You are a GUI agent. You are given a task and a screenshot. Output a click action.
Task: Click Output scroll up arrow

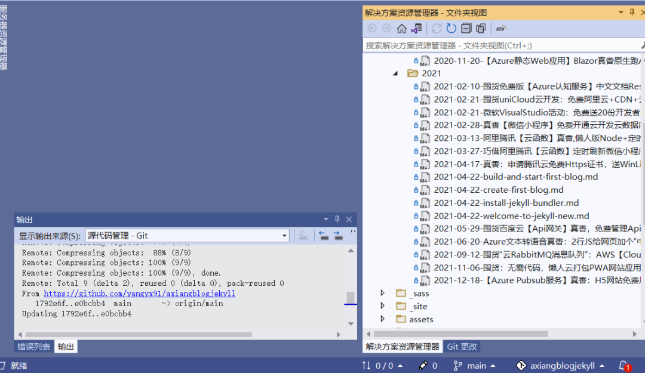[x=351, y=251]
